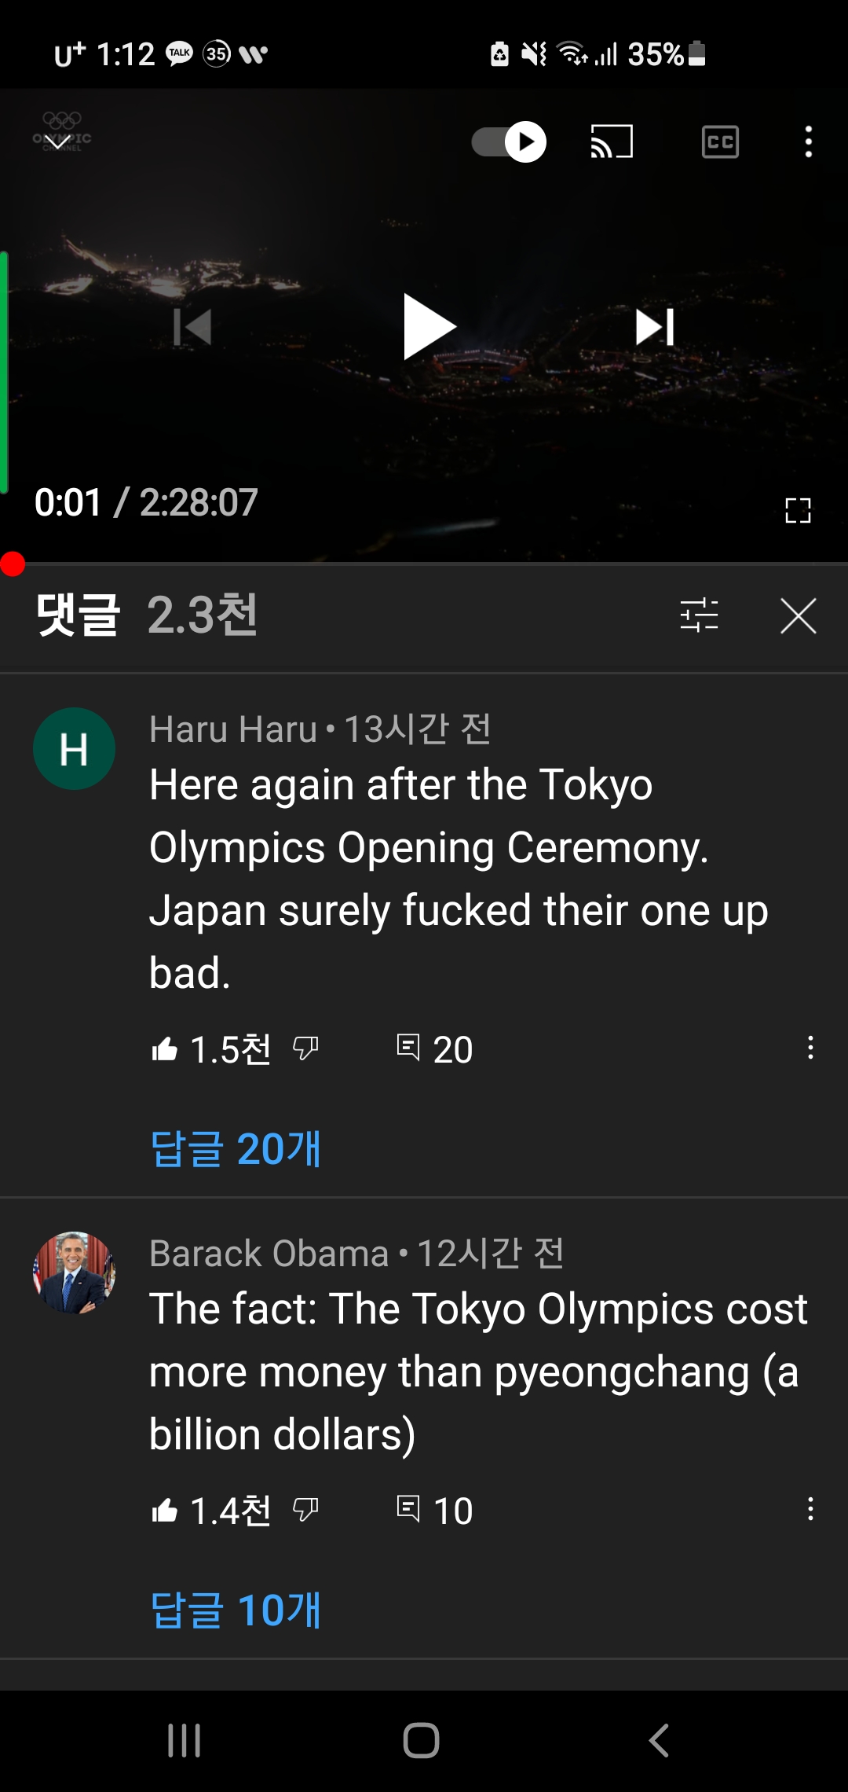
Task: Open options for Barack Obama's comment
Action: pos(810,1509)
